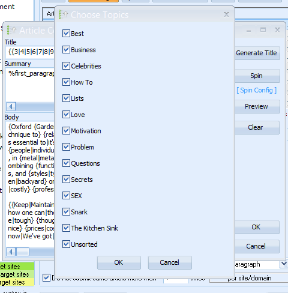
Task: Minimize the Article window
Action: pos(248,31)
